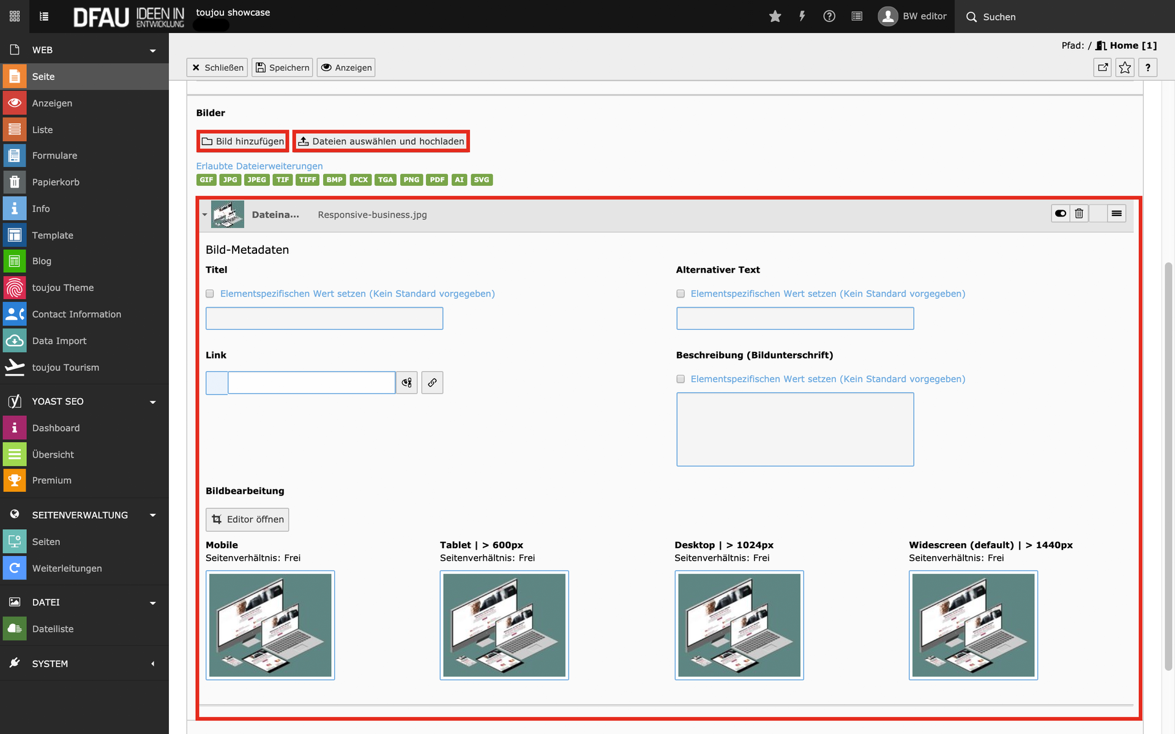Toggle visibility of Responsive-business.jpg image
1175x734 pixels.
click(x=1061, y=213)
